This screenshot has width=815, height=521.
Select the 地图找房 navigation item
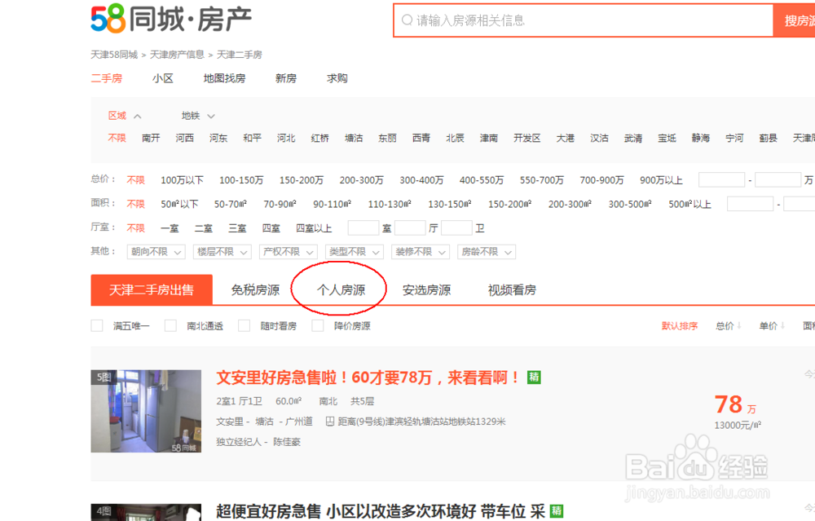pos(225,78)
